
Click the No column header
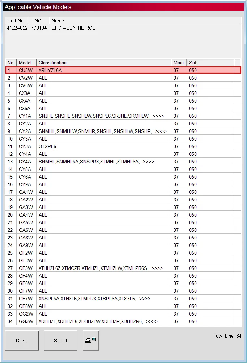(x=11, y=63)
